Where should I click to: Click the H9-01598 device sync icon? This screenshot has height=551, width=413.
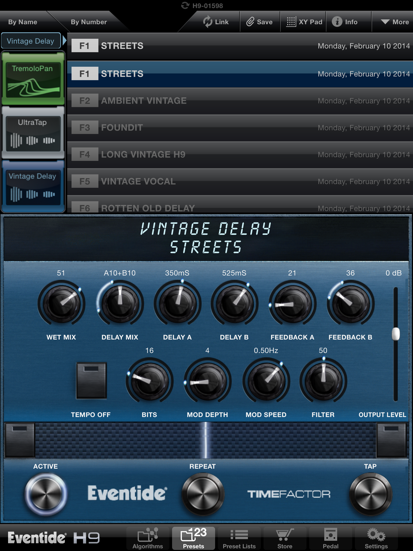185,5
